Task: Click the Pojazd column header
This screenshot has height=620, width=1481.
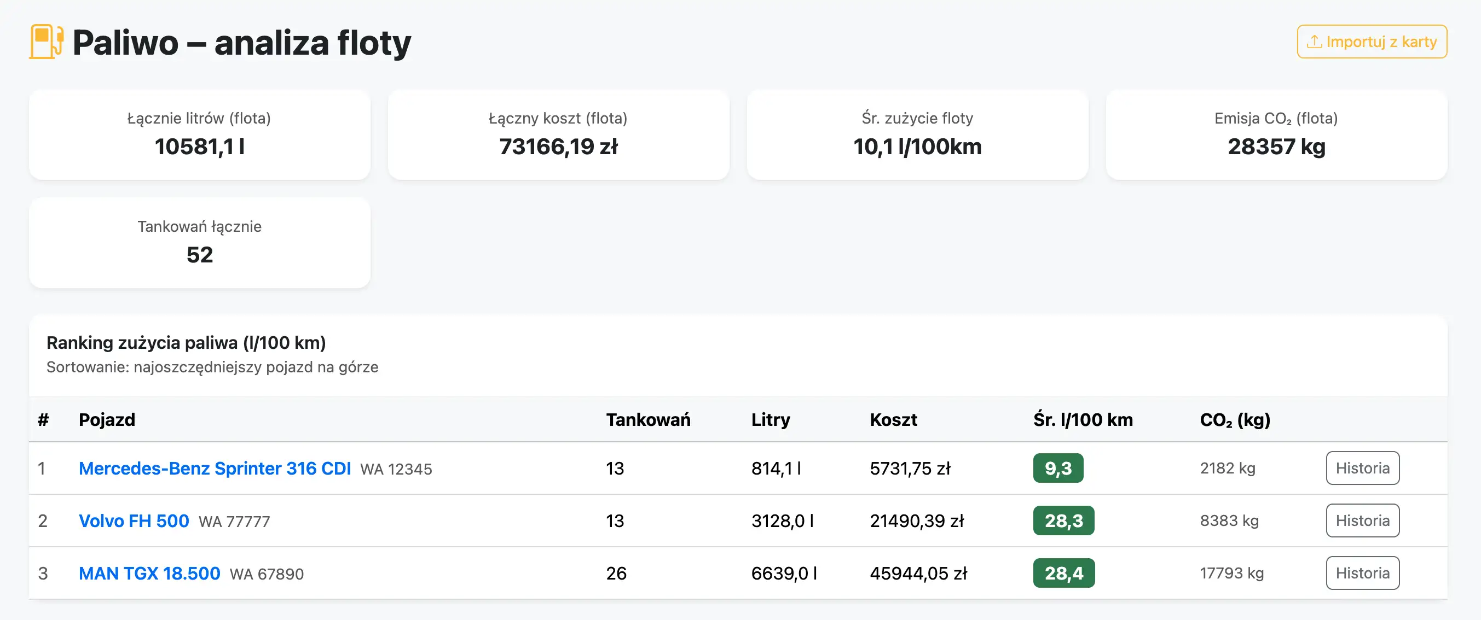Action: pos(107,420)
